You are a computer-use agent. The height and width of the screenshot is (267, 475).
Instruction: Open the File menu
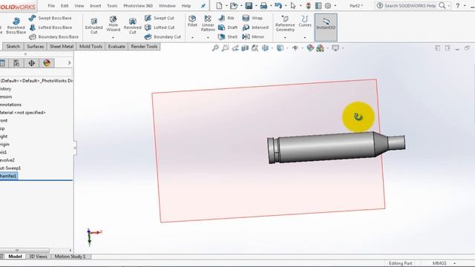(51, 6)
